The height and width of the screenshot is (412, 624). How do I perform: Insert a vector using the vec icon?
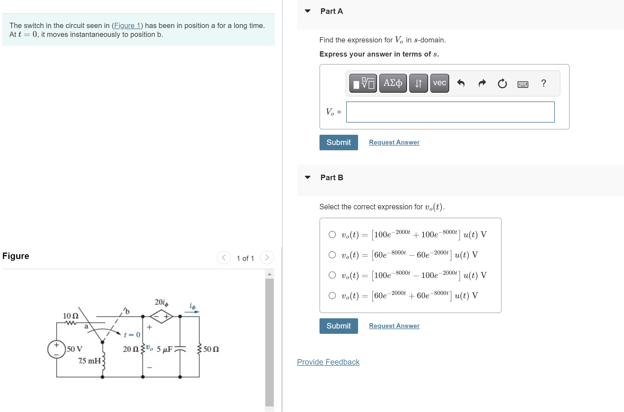pyautogui.click(x=439, y=83)
